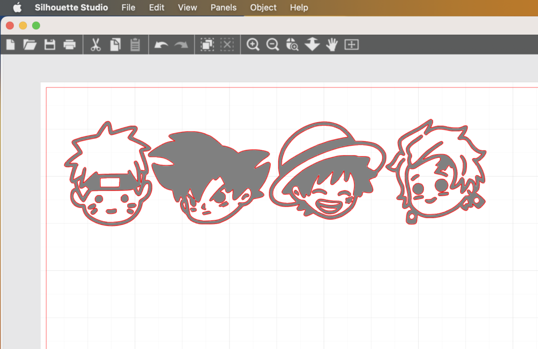Create a new document

[x=10, y=45]
